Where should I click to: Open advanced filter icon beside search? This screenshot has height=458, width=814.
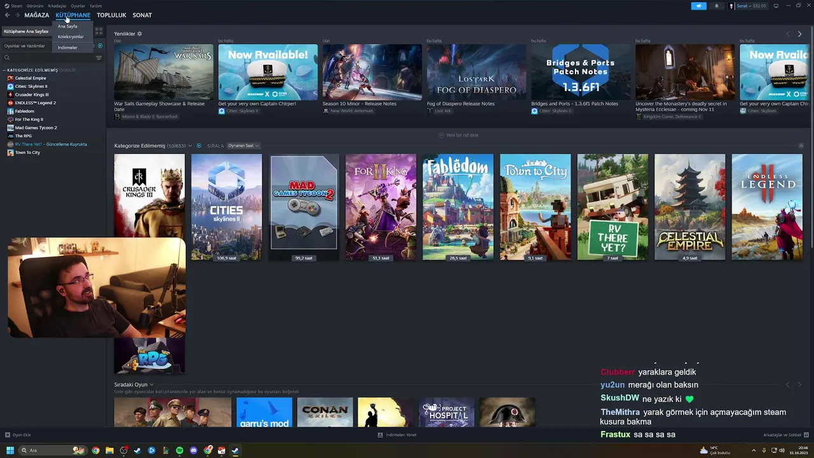coord(99,58)
